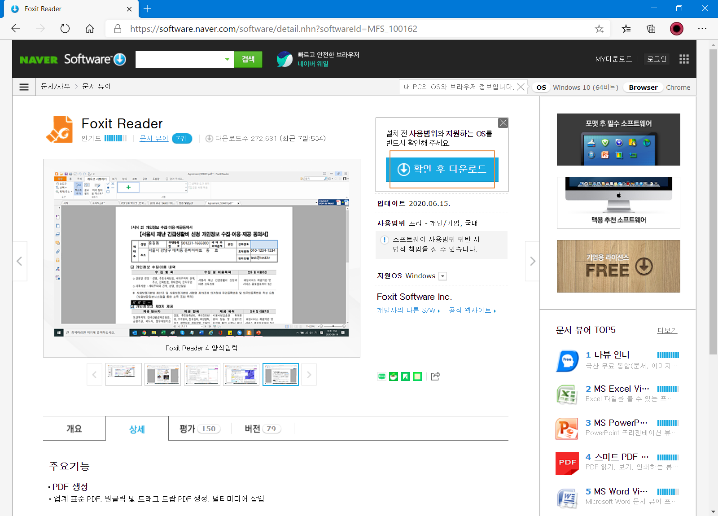Open the browser home page
The height and width of the screenshot is (516, 718).
pos(90,29)
